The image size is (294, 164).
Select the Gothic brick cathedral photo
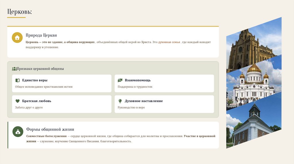coord(254,45)
